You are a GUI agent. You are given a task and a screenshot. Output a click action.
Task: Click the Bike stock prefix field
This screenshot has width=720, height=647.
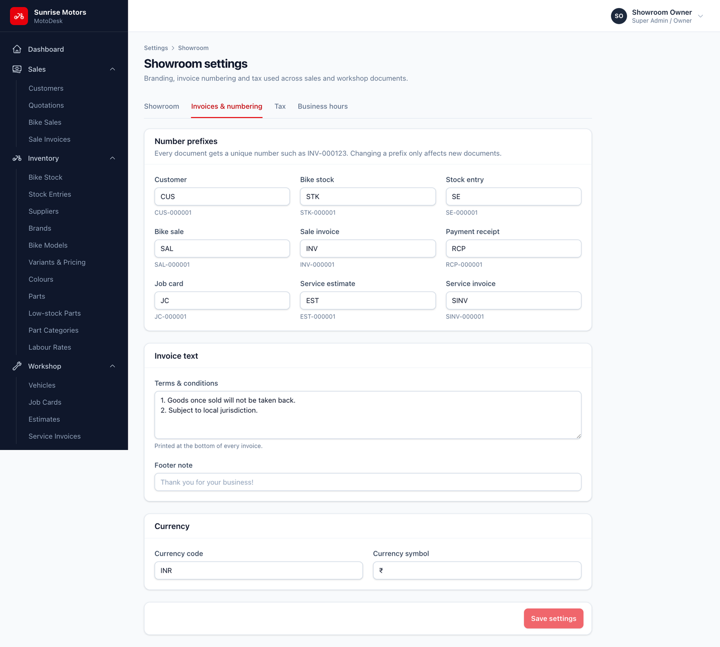[368, 197]
